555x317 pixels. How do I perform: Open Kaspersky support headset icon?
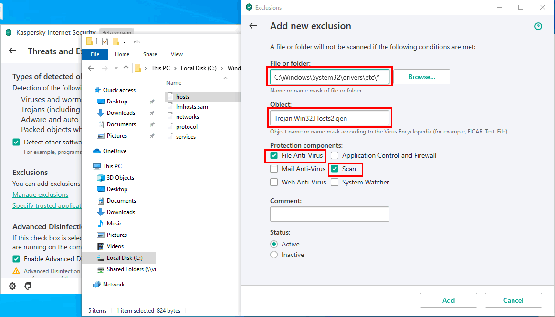tap(28, 286)
